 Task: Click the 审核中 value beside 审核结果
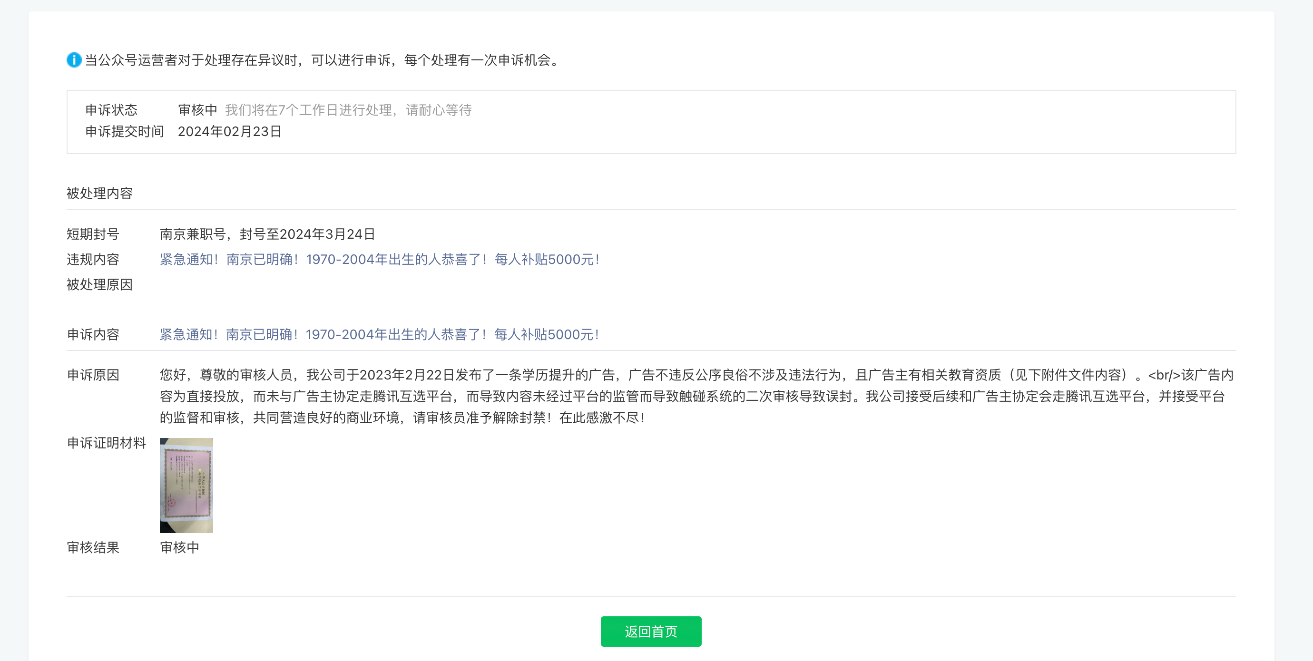click(x=179, y=547)
